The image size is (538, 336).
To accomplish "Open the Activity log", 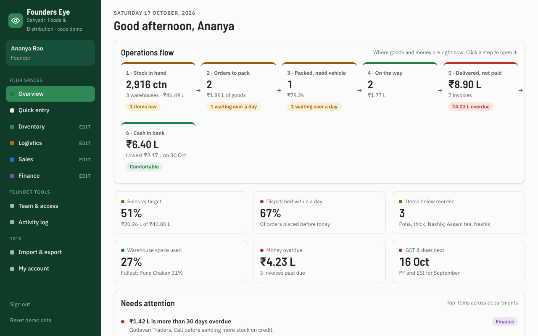I will click(x=50, y=222).
